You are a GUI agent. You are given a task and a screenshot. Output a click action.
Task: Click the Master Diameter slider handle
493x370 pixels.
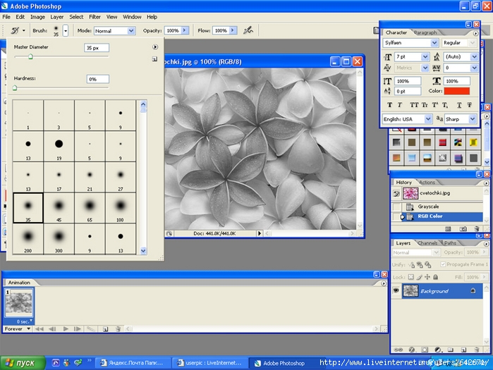click(30, 57)
